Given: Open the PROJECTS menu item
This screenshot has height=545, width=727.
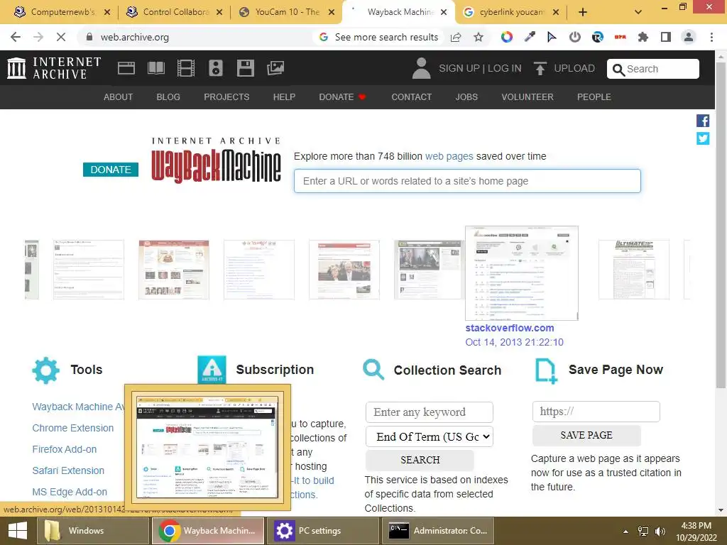Looking at the screenshot, I should [x=226, y=97].
